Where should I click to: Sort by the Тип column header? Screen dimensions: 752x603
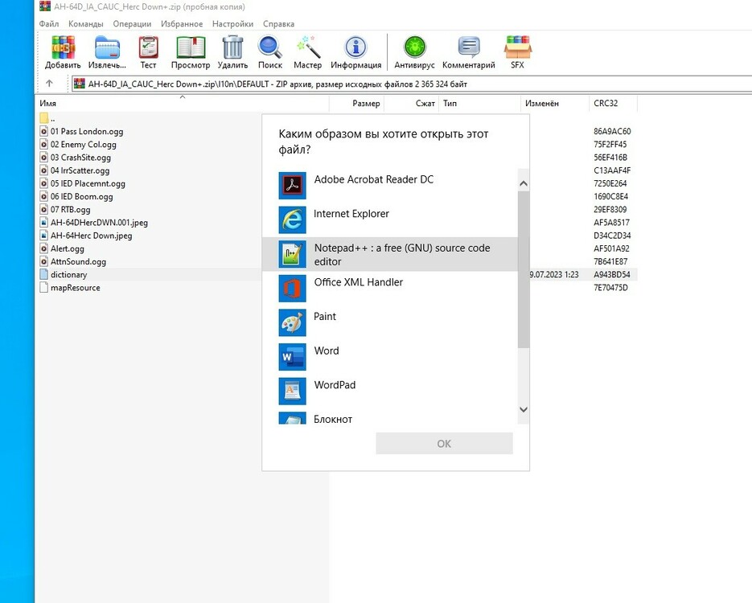(x=479, y=103)
